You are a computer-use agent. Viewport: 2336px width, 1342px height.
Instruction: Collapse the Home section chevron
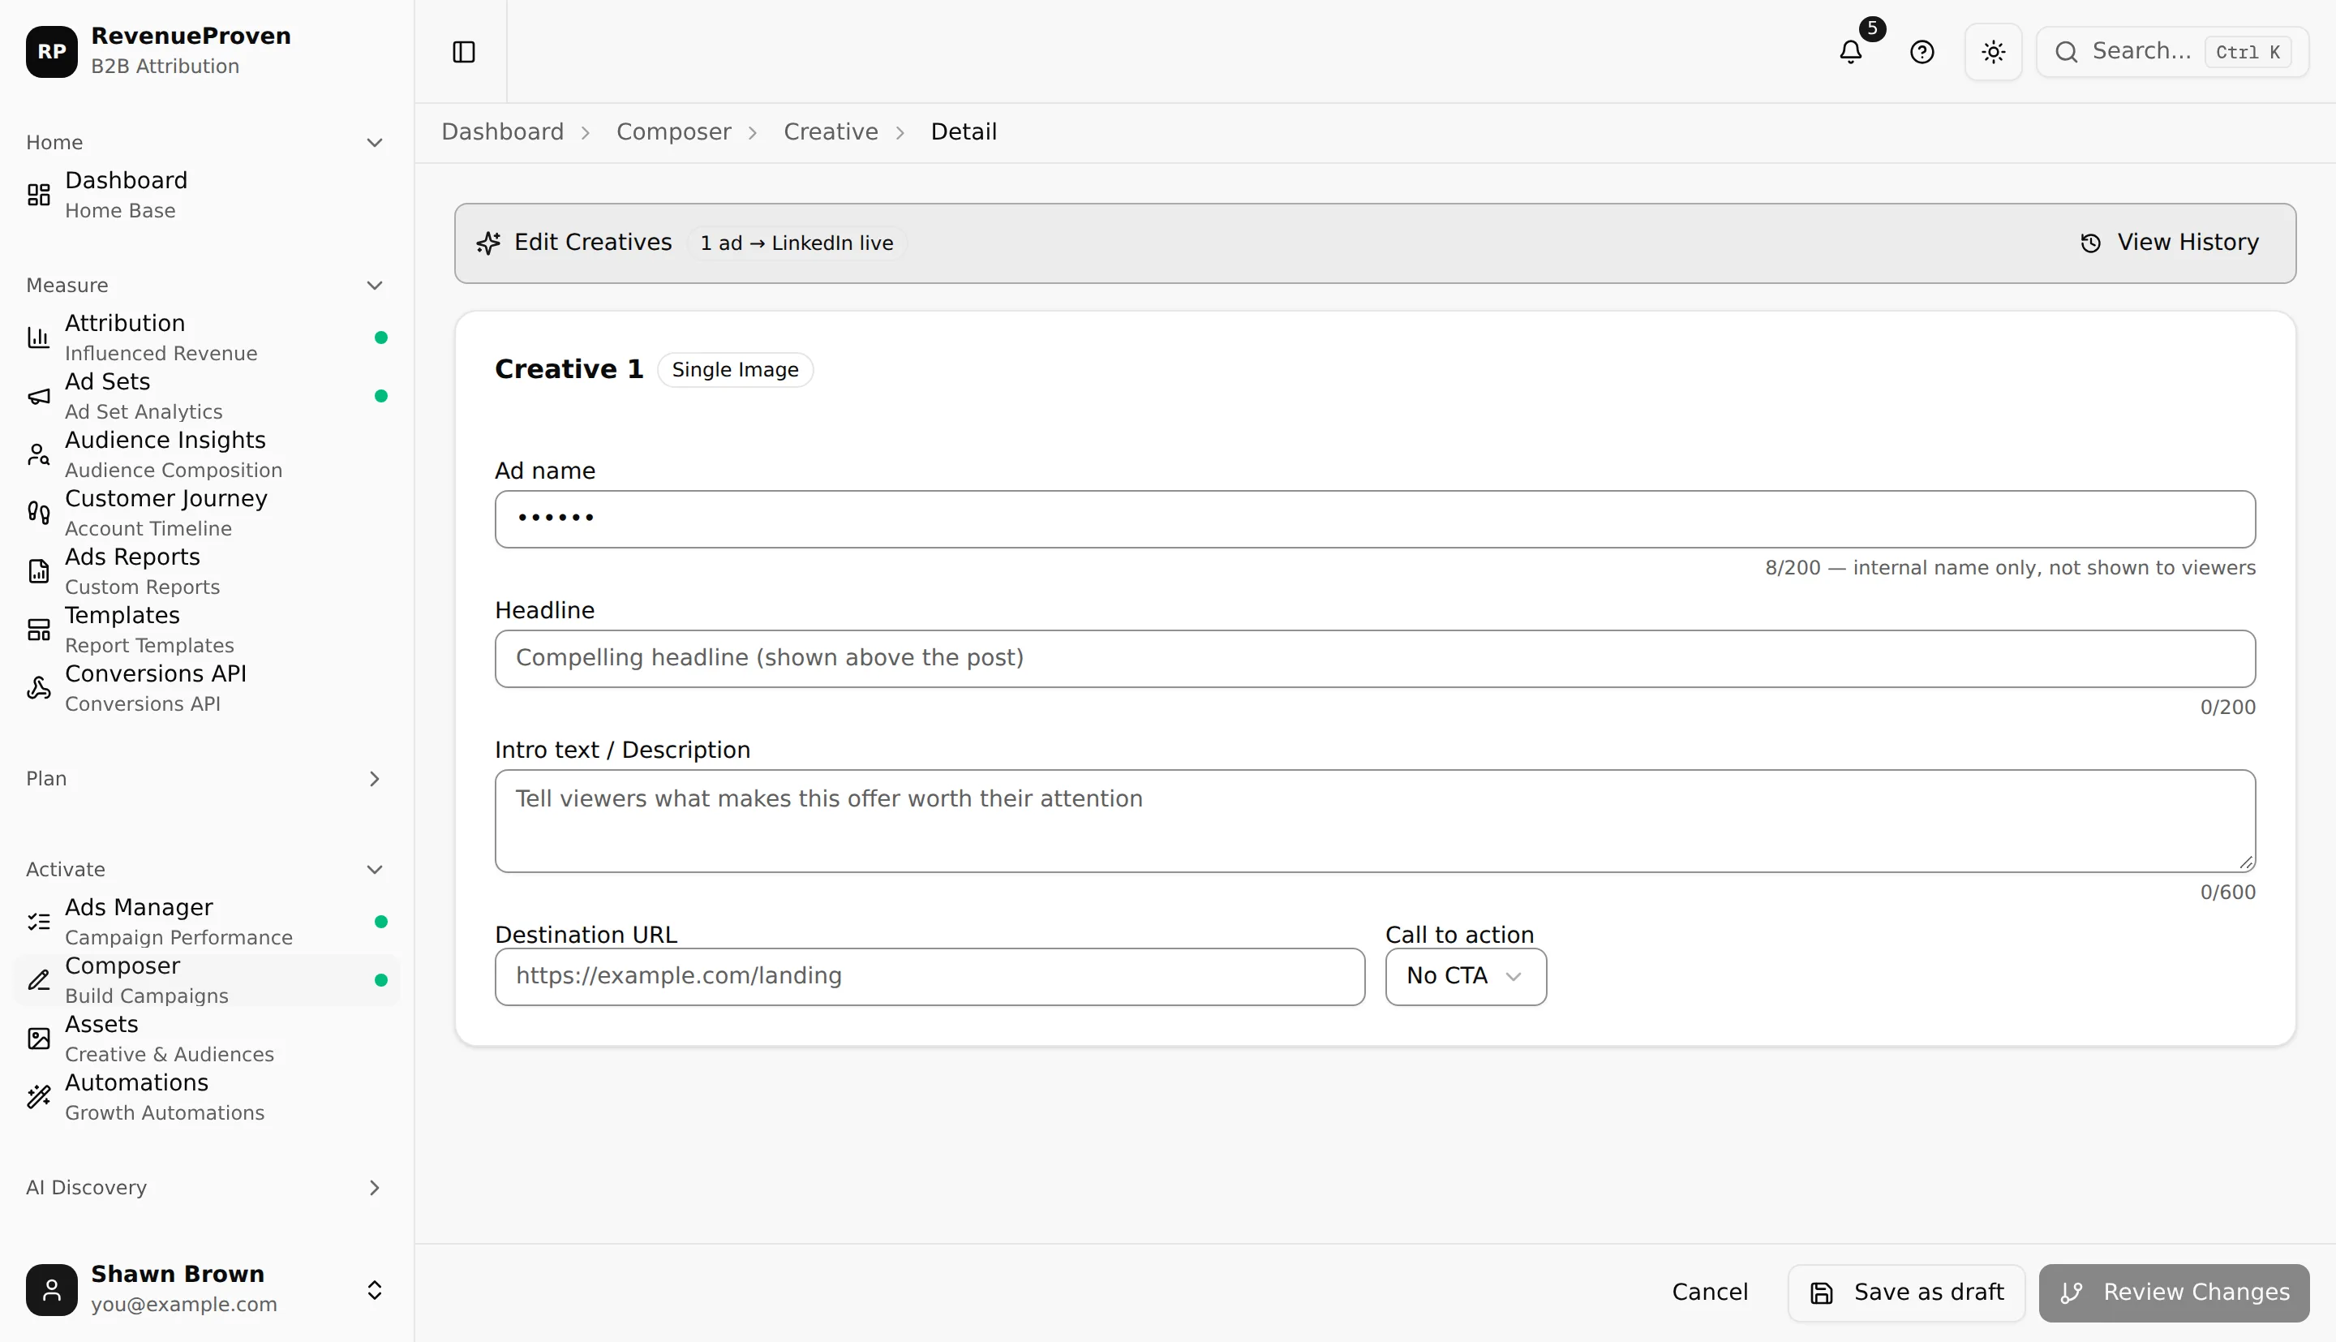tap(374, 143)
